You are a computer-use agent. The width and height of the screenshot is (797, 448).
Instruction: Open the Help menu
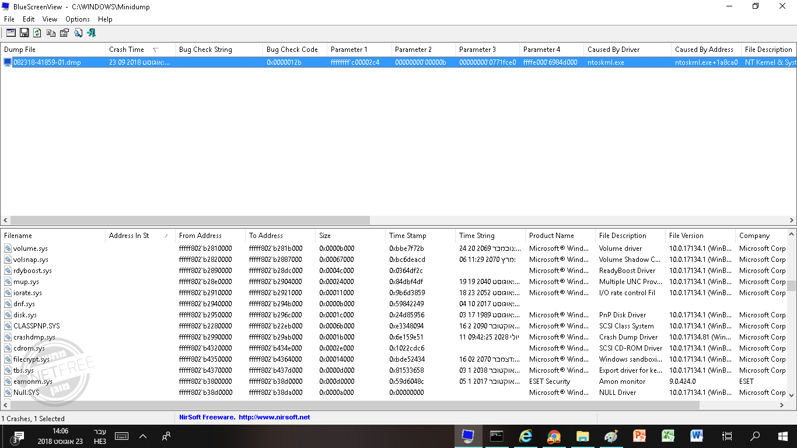point(105,19)
